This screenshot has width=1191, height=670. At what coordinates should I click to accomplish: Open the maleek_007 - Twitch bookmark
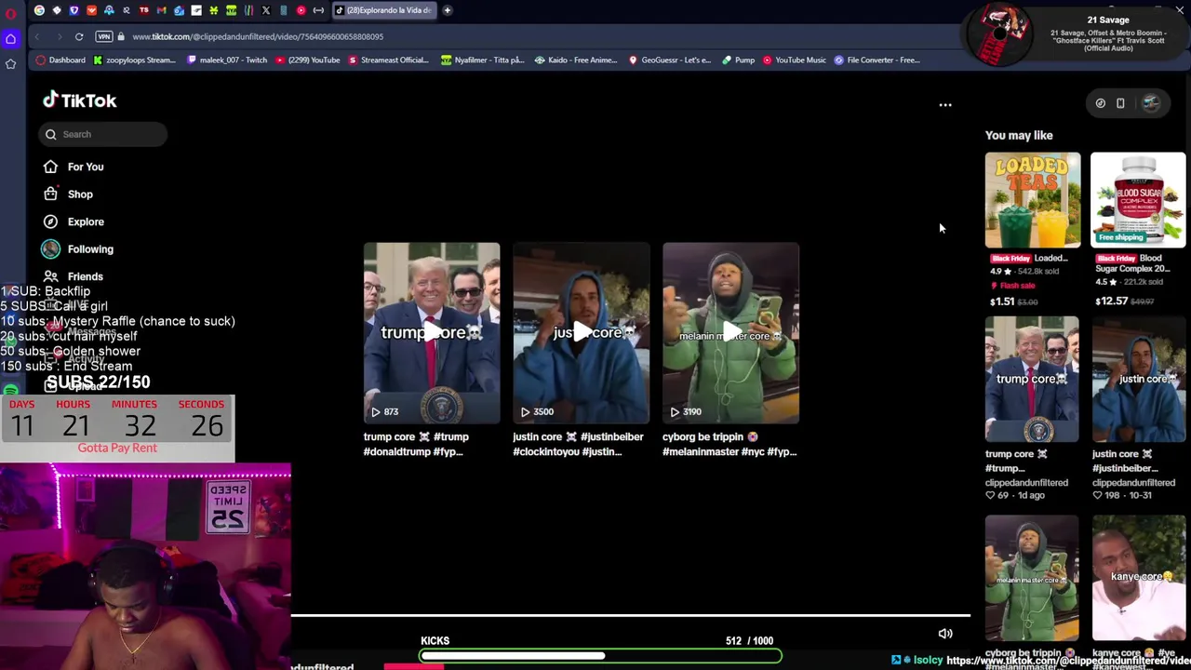click(x=226, y=60)
